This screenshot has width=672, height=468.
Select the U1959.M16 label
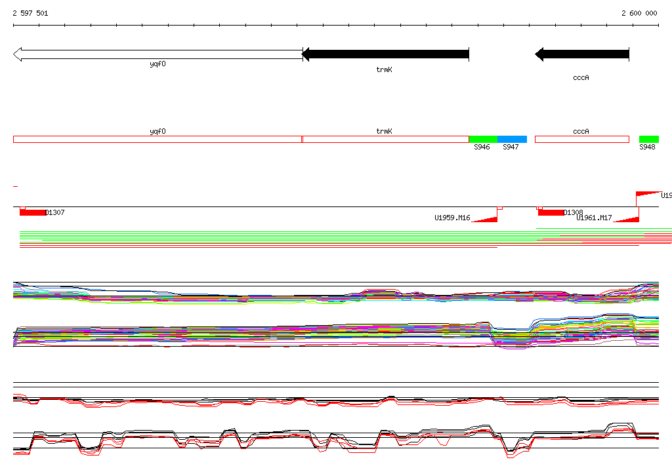pos(452,218)
